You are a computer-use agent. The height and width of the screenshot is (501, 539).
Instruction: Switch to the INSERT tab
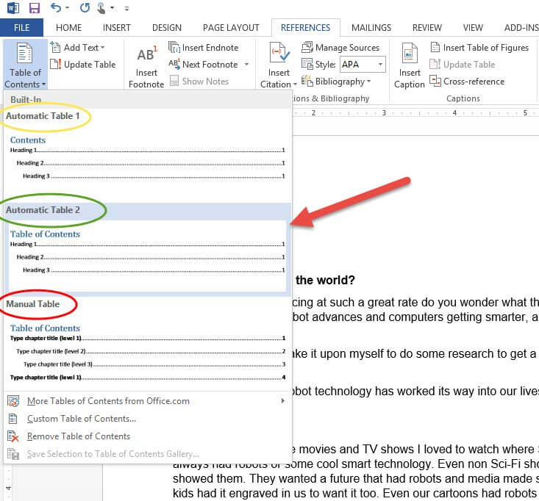pos(116,27)
